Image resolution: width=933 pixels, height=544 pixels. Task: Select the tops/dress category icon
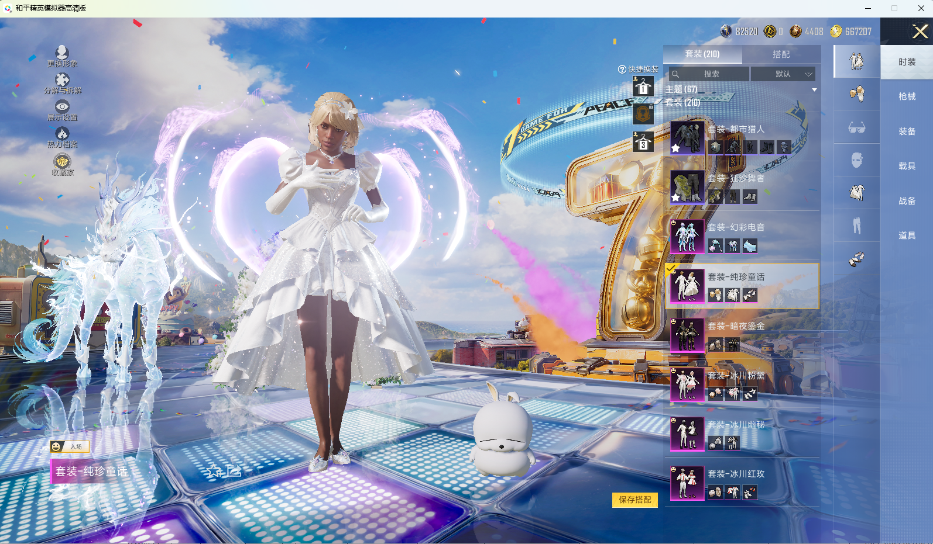(x=857, y=192)
